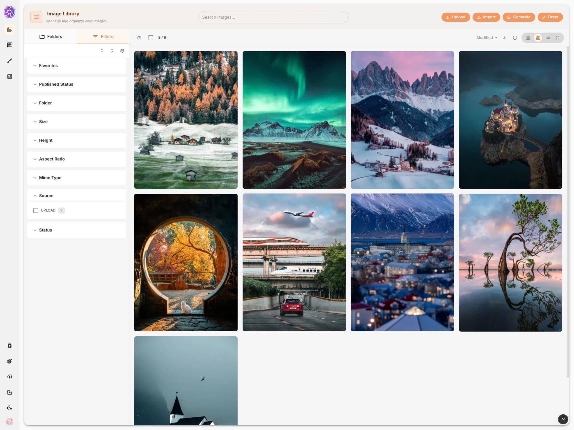Viewport: 574px width, 430px height.
Task: Focus the Search images field
Action: click(x=273, y=17)
